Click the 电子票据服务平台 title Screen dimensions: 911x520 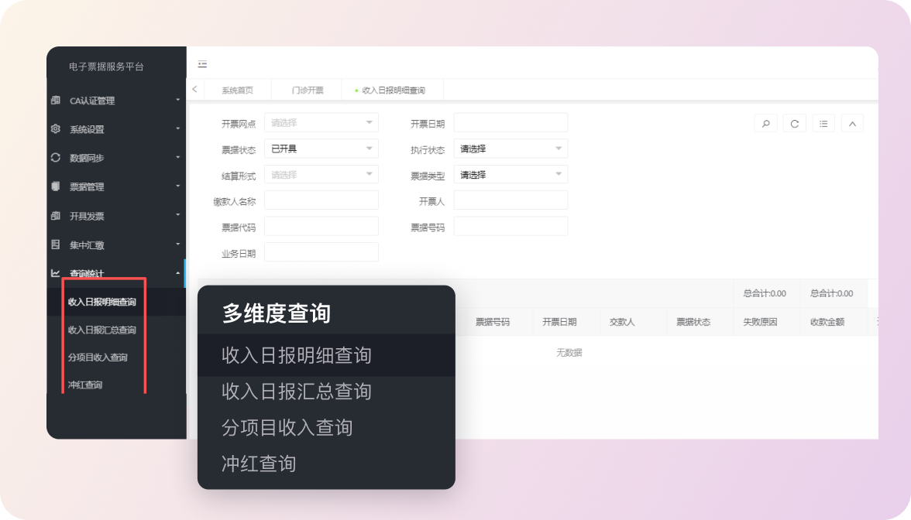pos(106,67)
